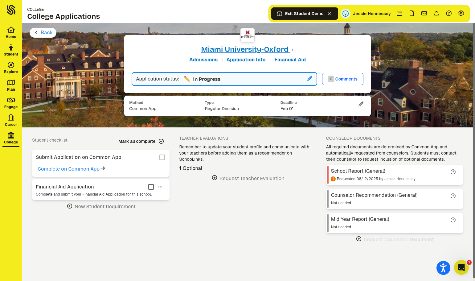The image size is (475, 281).
Task: Go back with the Back button
Action: (x=43, y=32)
